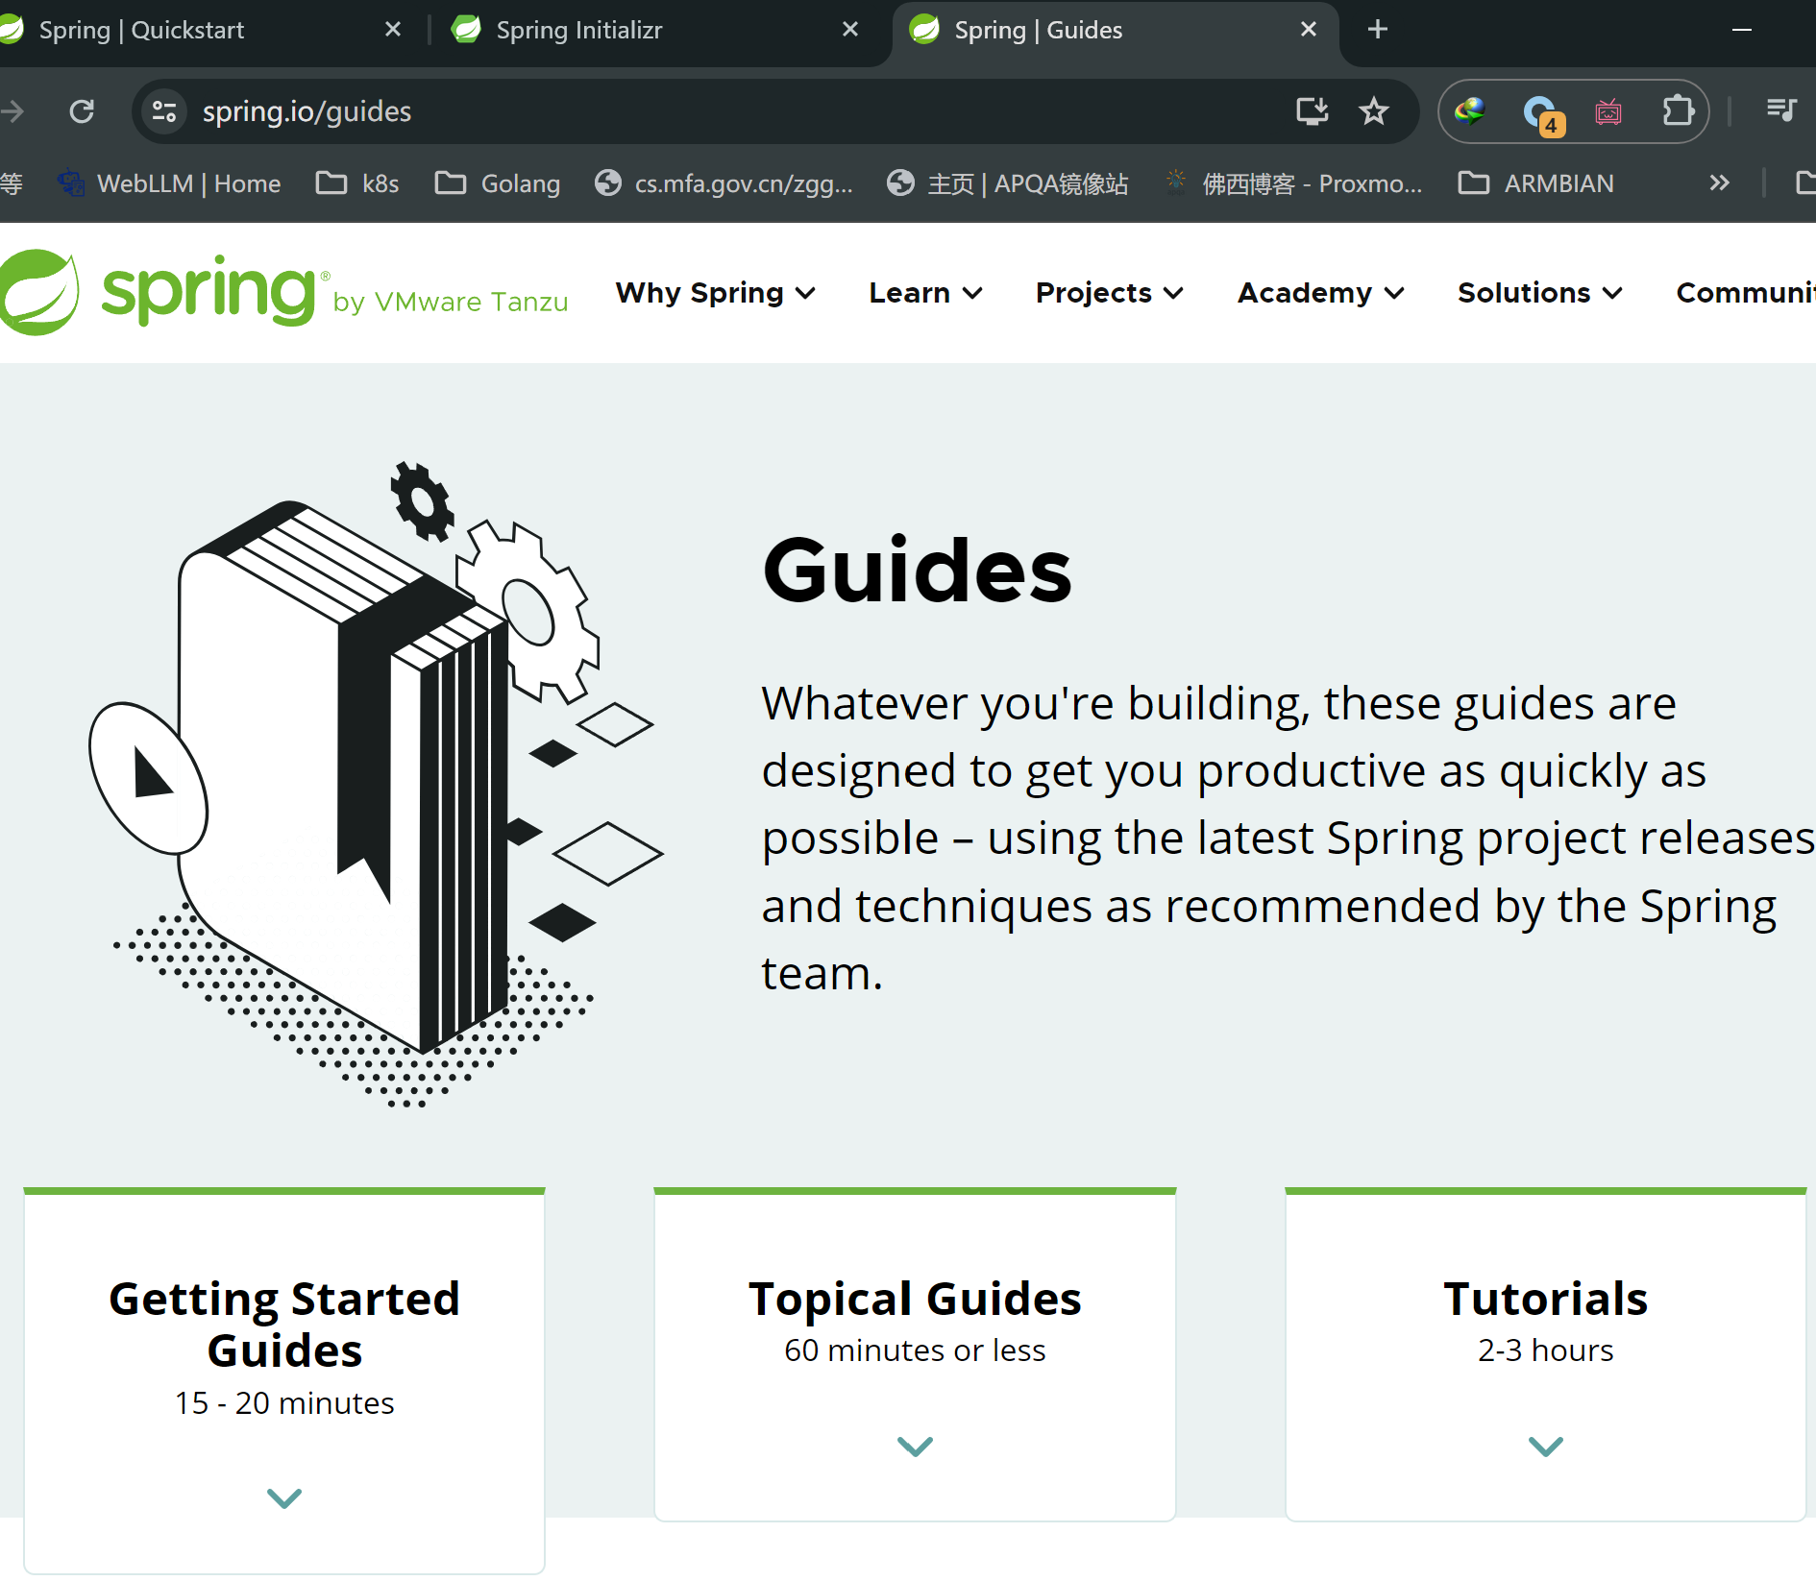Click the '60 minutes or less' text

915,1350
